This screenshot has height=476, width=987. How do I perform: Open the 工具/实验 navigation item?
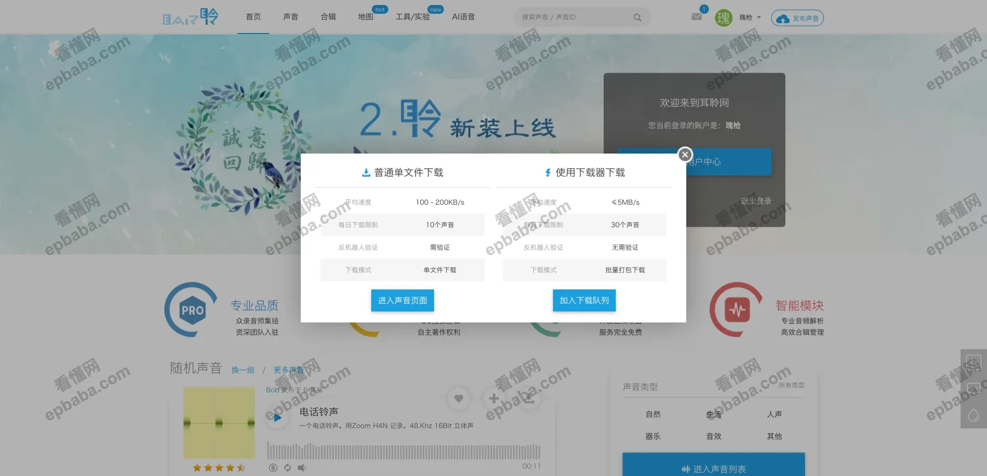click(413, 17)
